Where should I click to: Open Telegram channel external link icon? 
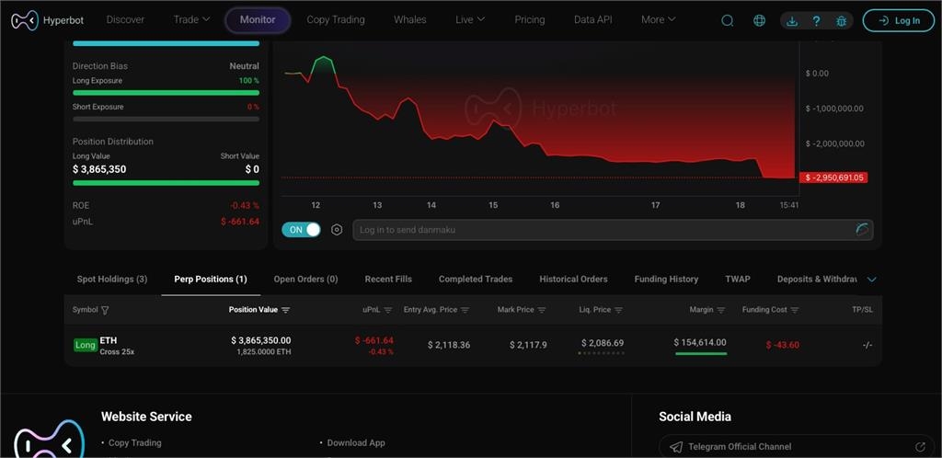(x=920, y=447)
